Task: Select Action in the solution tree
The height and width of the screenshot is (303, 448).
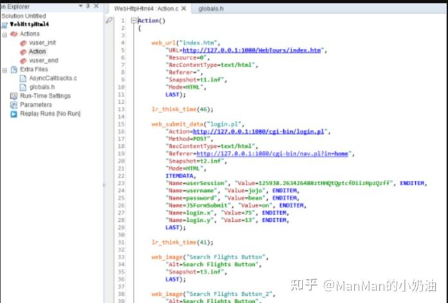Action: (x=37, y=51)
